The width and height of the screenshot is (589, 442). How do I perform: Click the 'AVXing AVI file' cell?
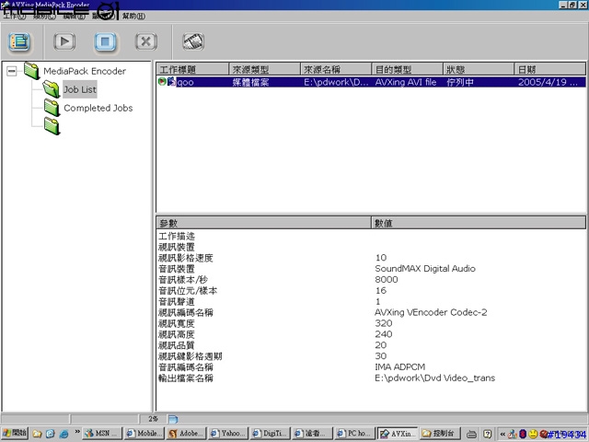tap(406, 82)
